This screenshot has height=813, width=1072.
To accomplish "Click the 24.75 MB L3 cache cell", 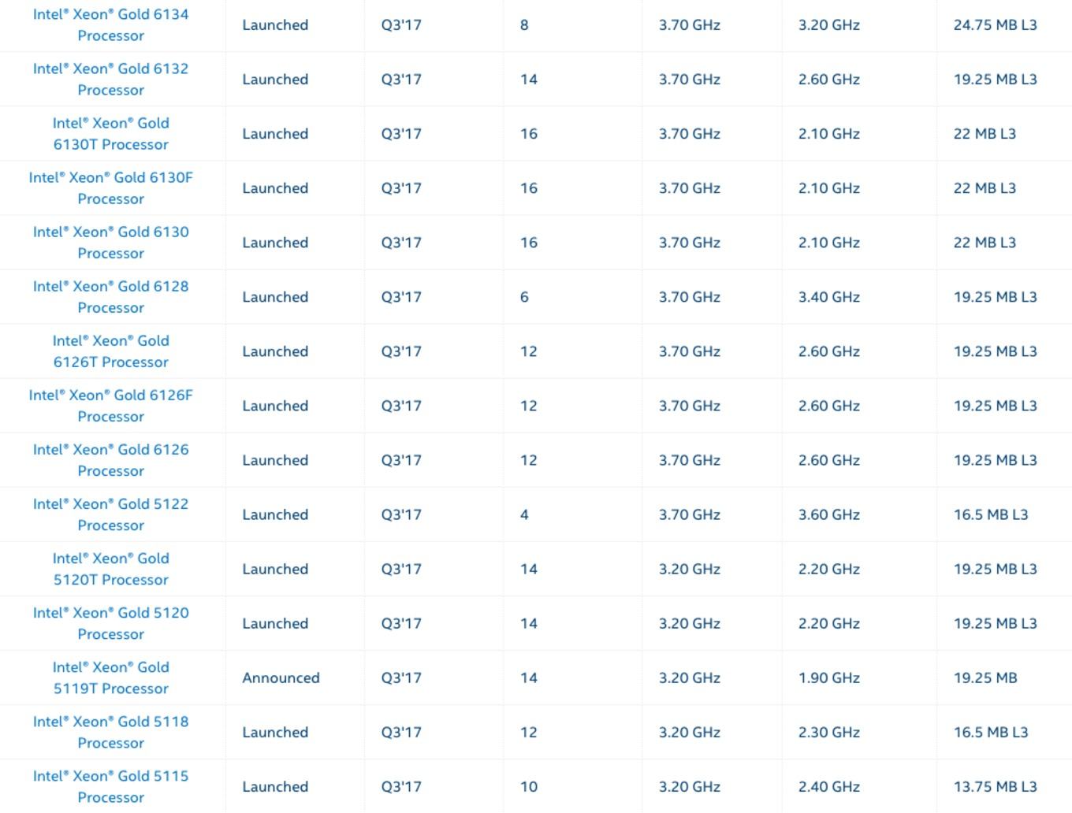I will 995,25.
